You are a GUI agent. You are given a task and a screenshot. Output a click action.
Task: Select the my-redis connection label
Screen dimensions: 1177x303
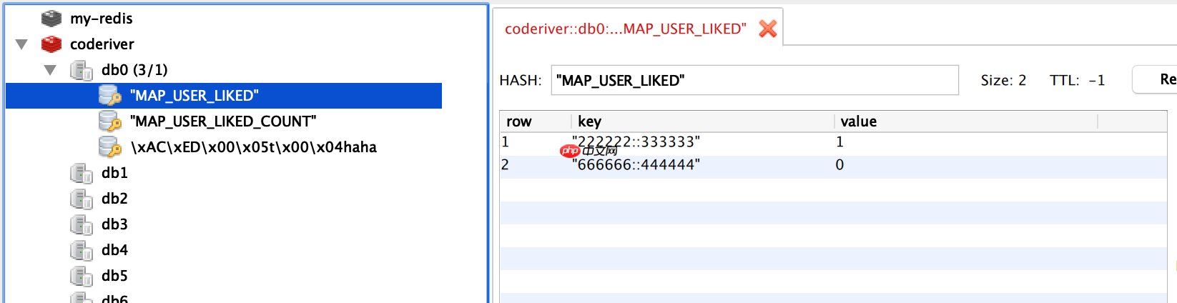point(102,19)
